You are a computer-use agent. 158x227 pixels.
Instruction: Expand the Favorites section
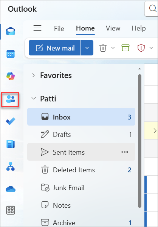[x=34, y=75]
